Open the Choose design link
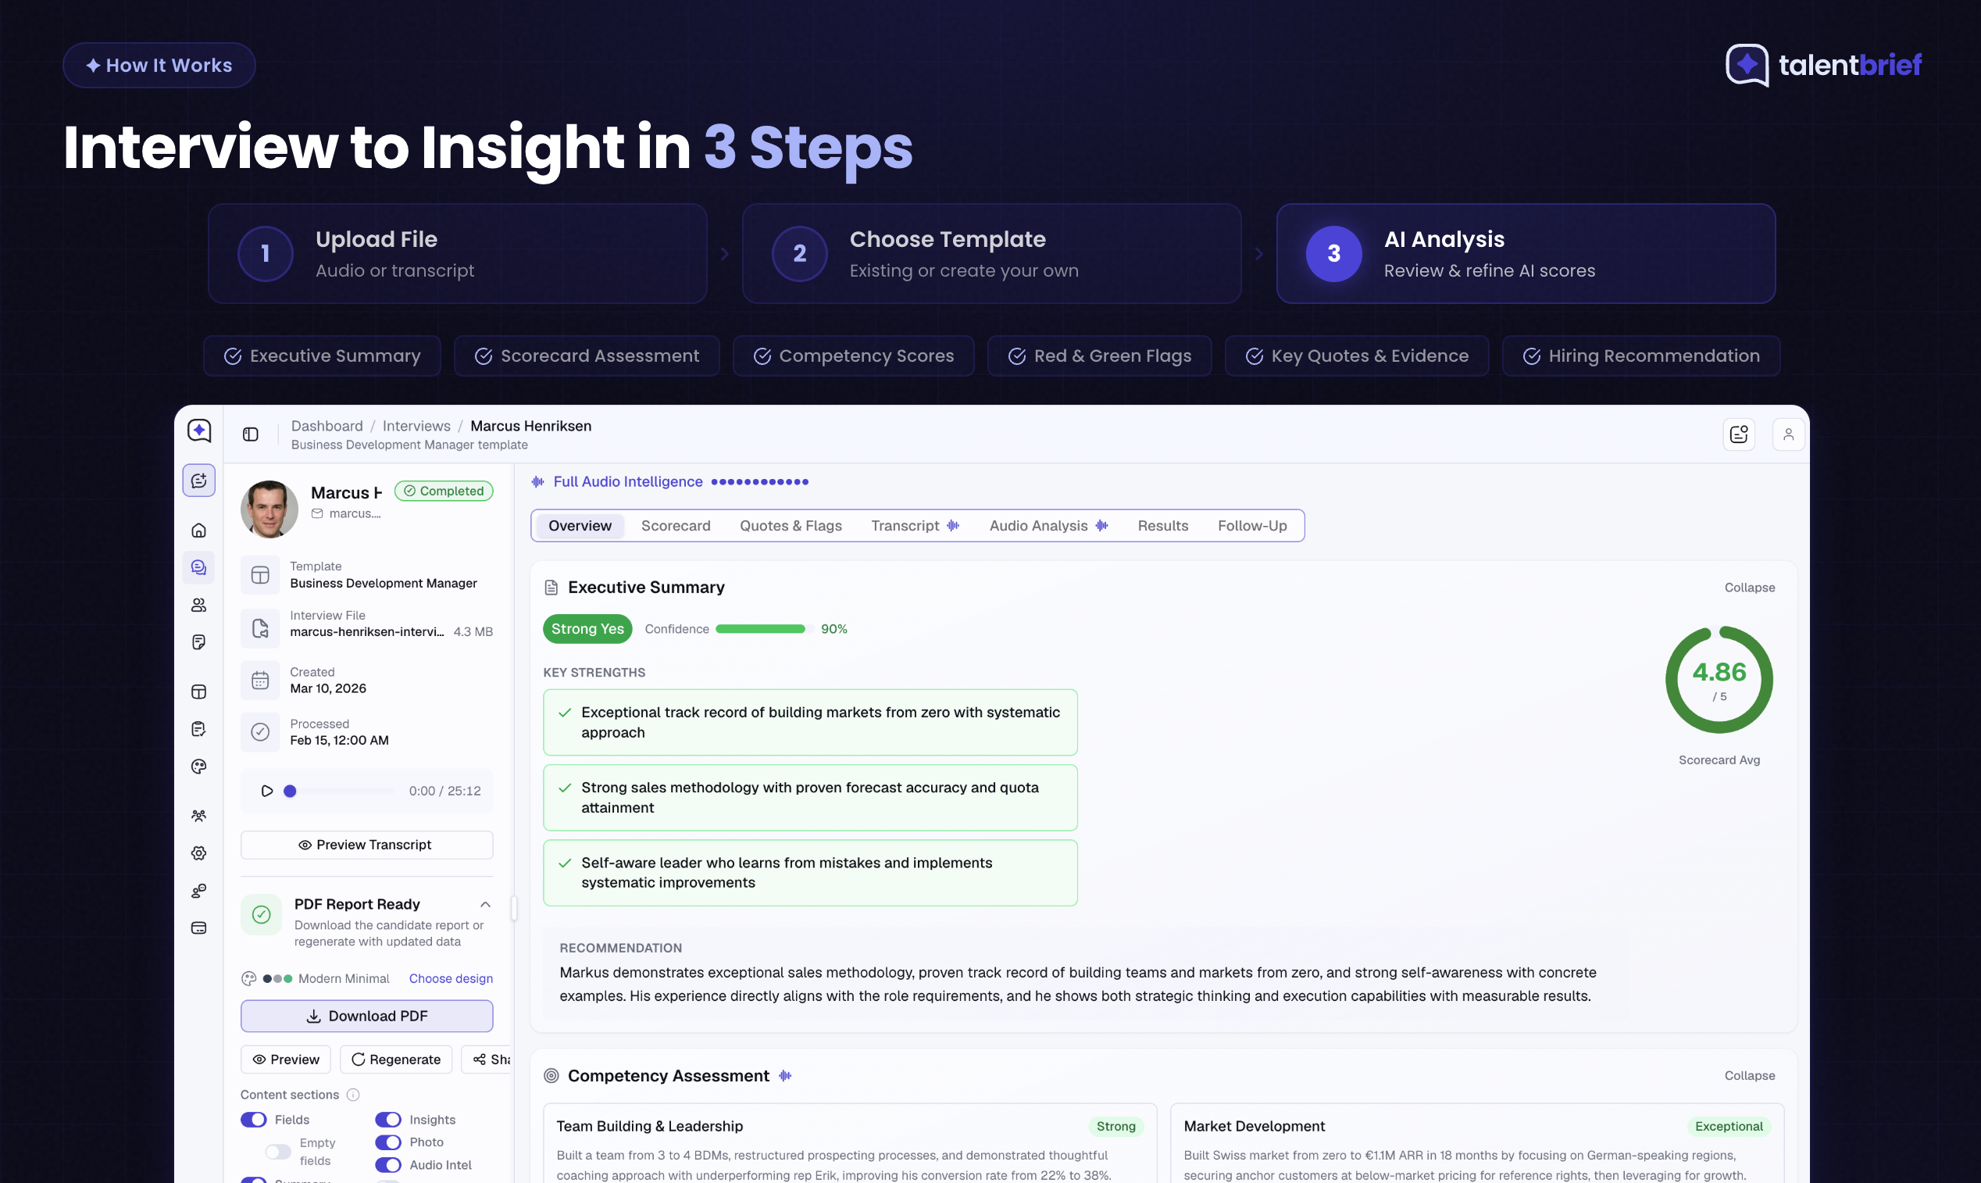 click(x=450, y=978)
